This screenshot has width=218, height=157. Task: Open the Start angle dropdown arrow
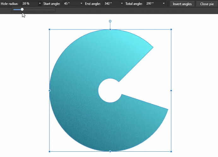point(81,3)
